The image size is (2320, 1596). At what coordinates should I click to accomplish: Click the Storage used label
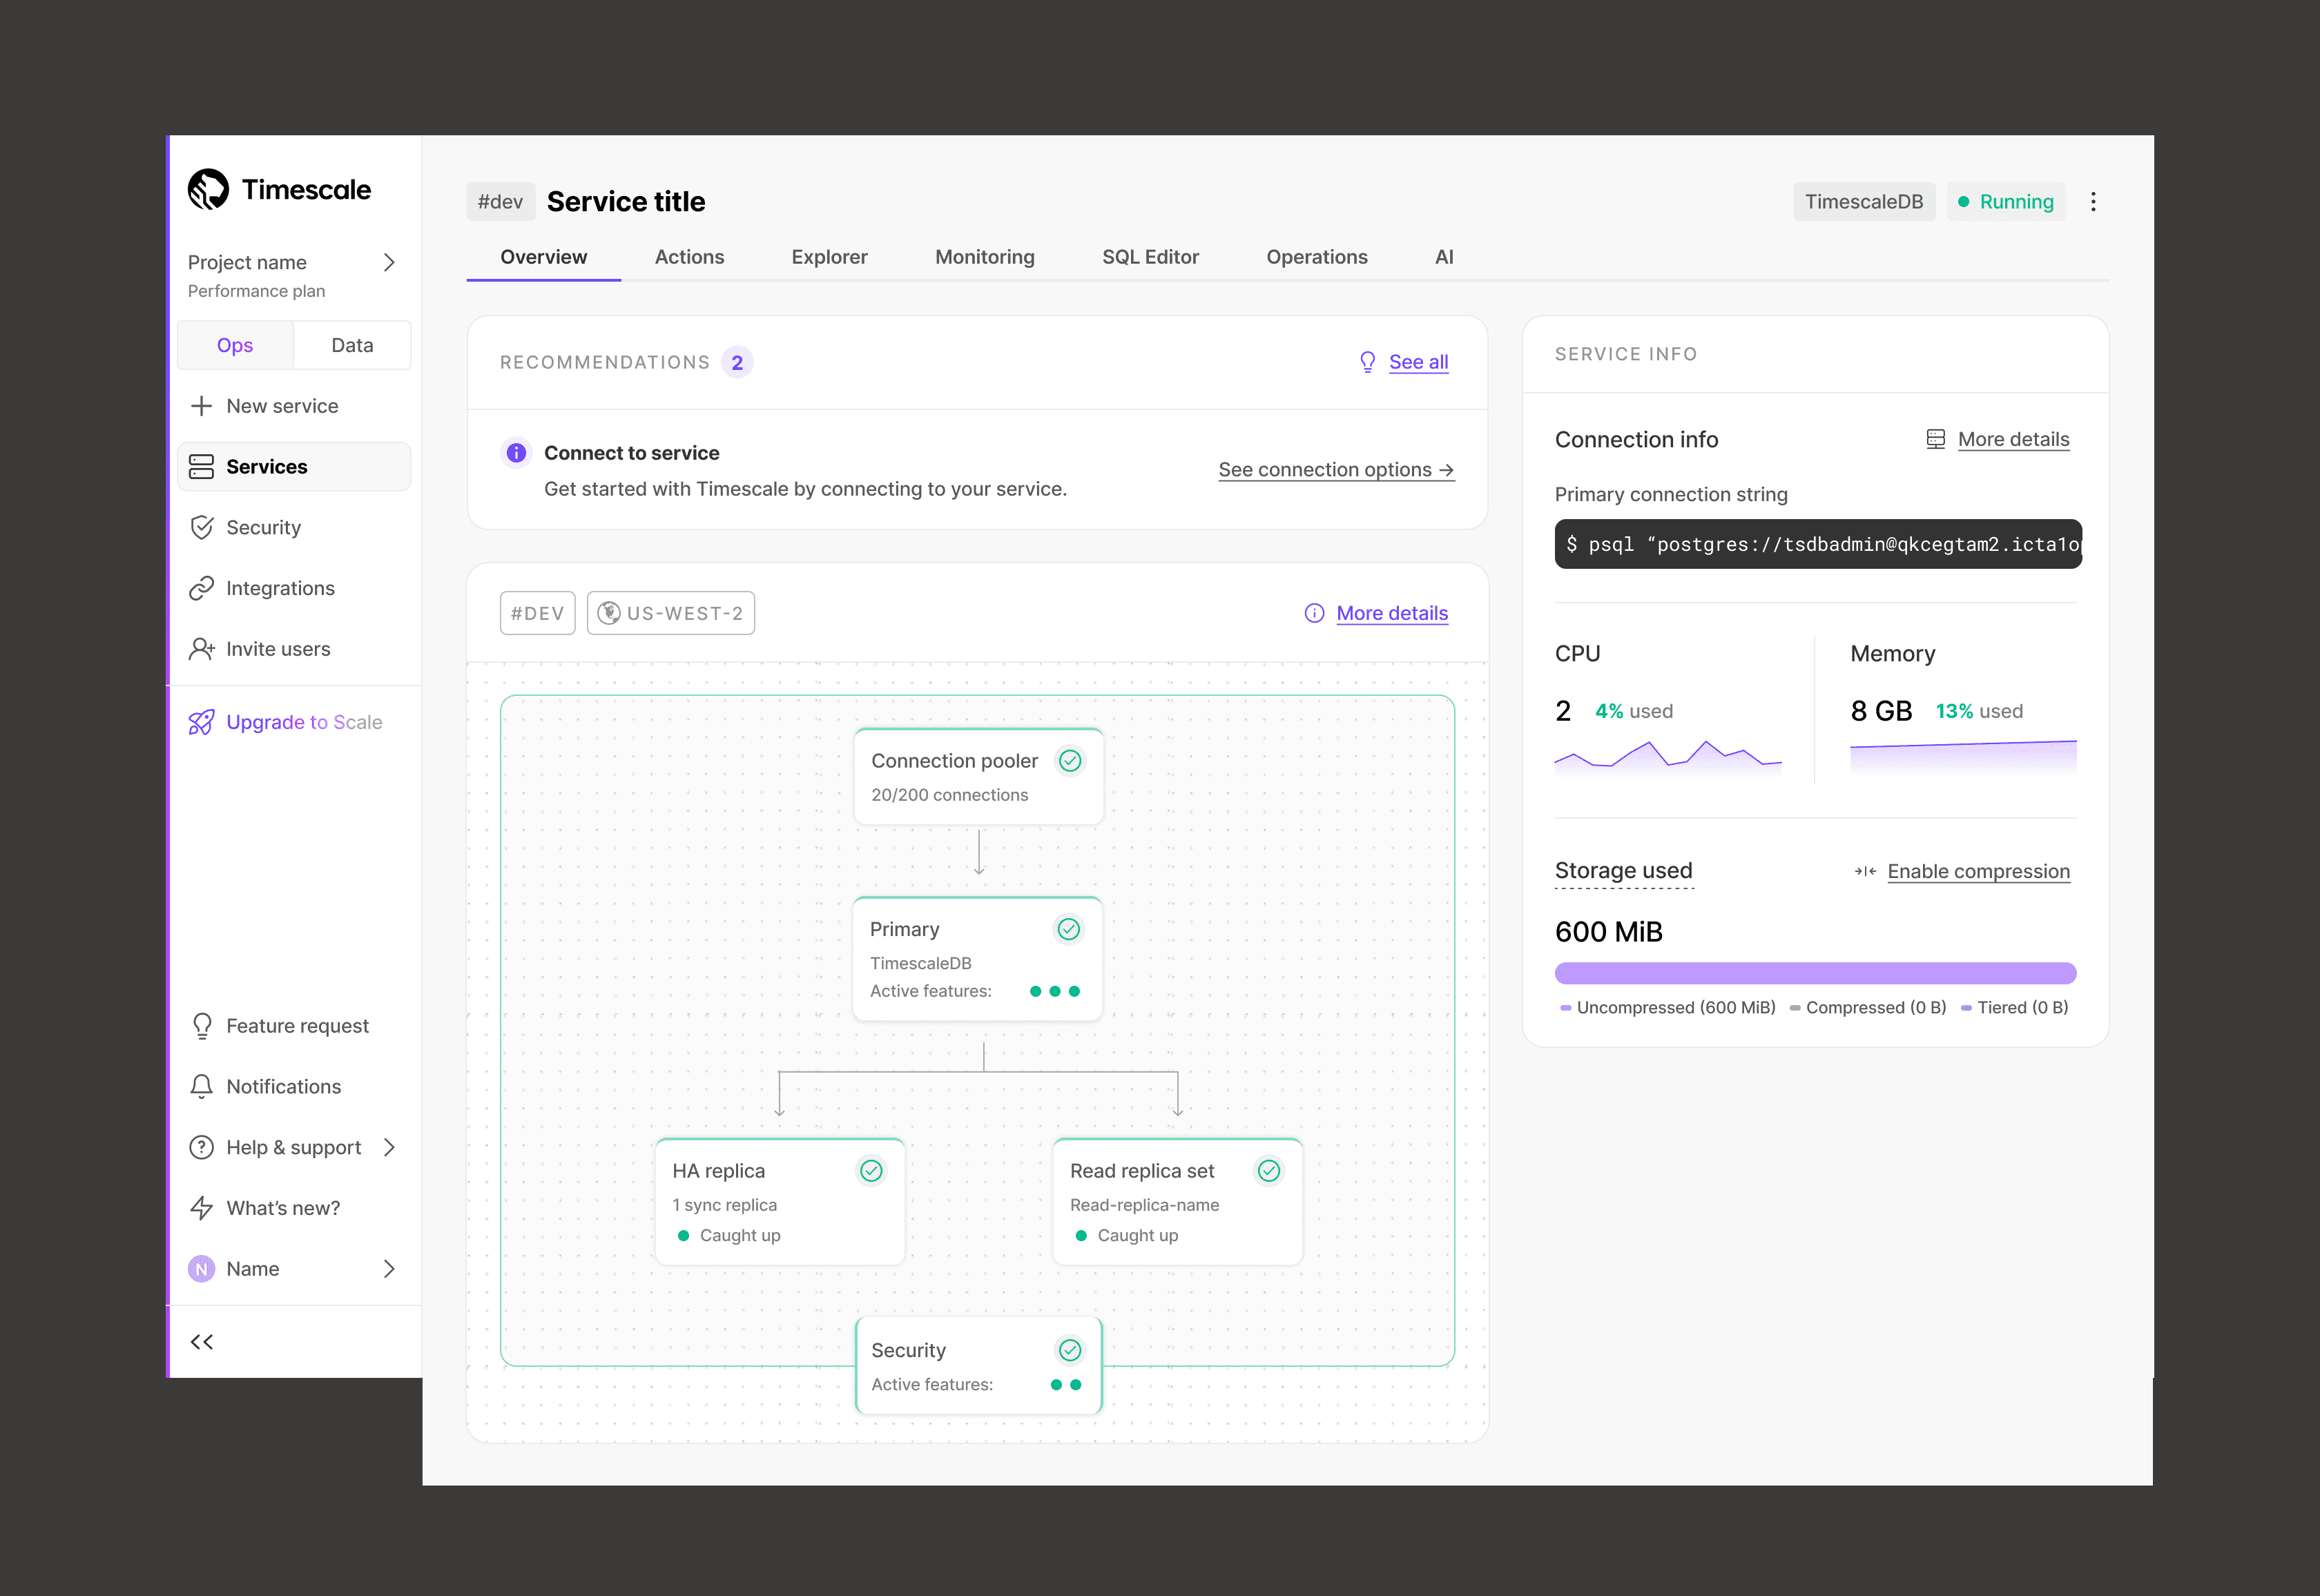click(x=1623, y=871)
